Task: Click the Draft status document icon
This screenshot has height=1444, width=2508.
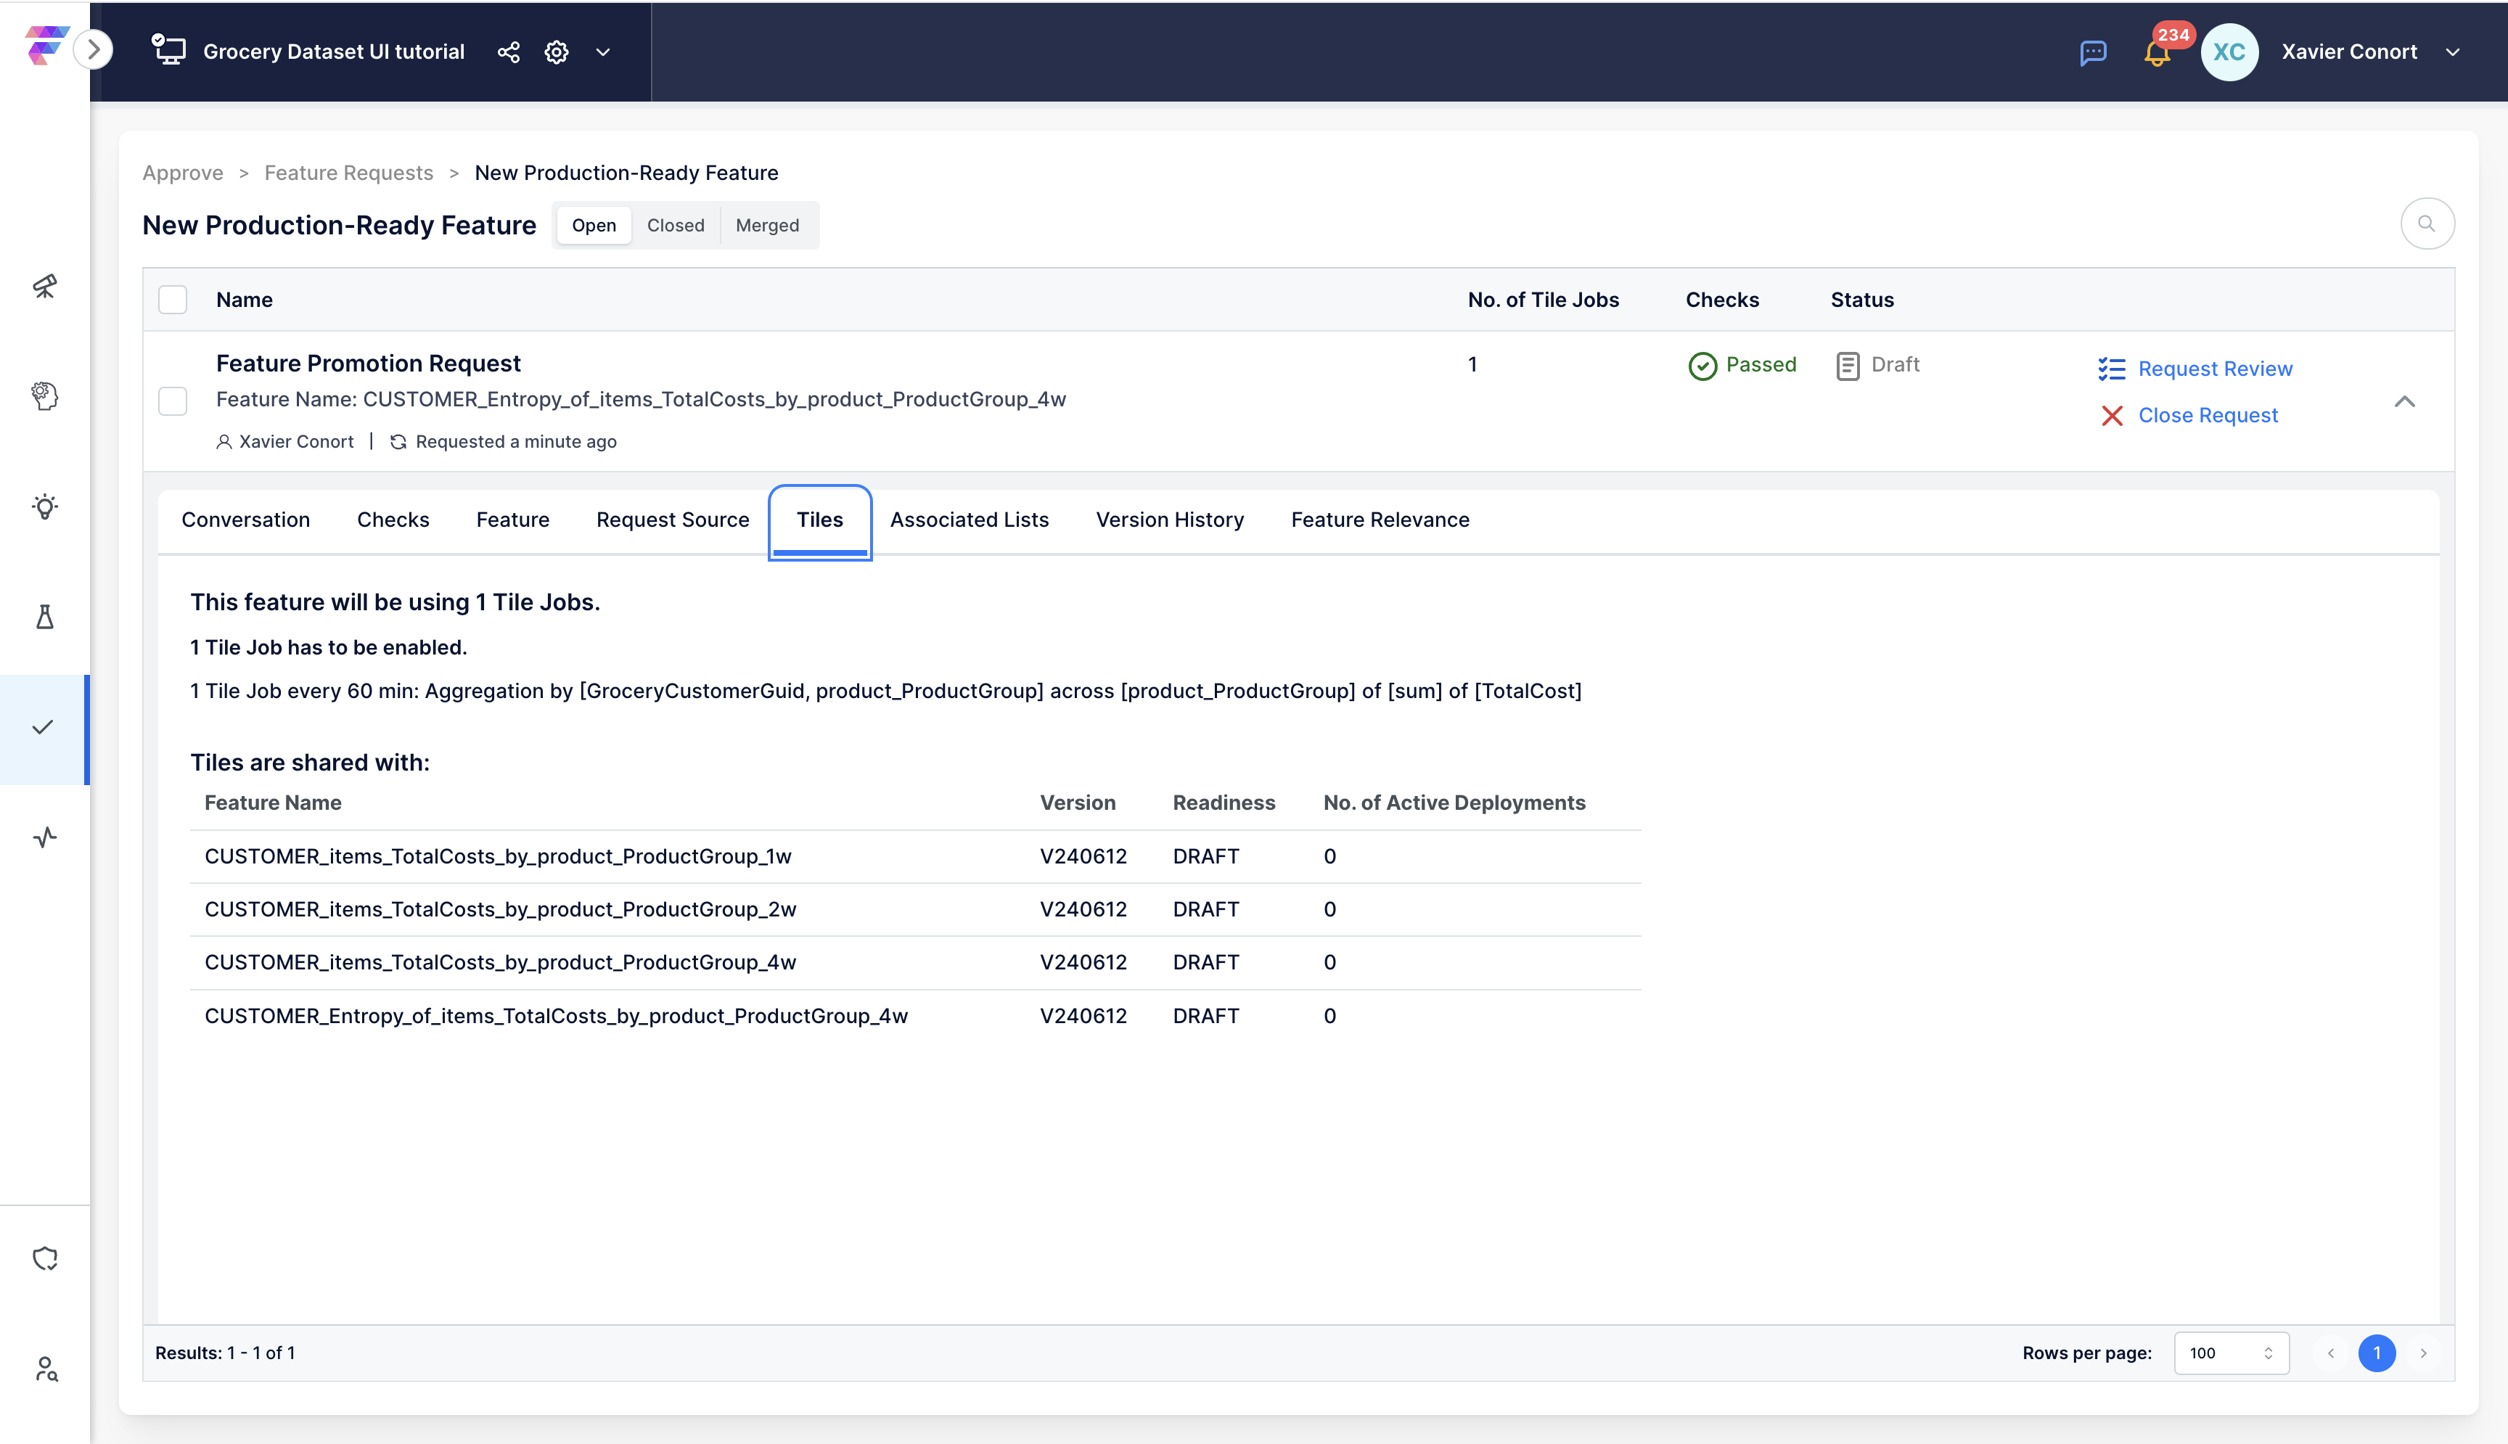Action: (x=1847, y=366)
